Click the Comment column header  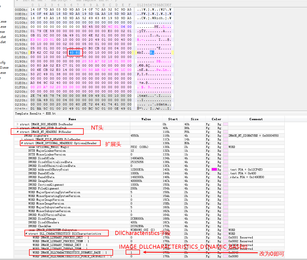click(x=256, y=119)
